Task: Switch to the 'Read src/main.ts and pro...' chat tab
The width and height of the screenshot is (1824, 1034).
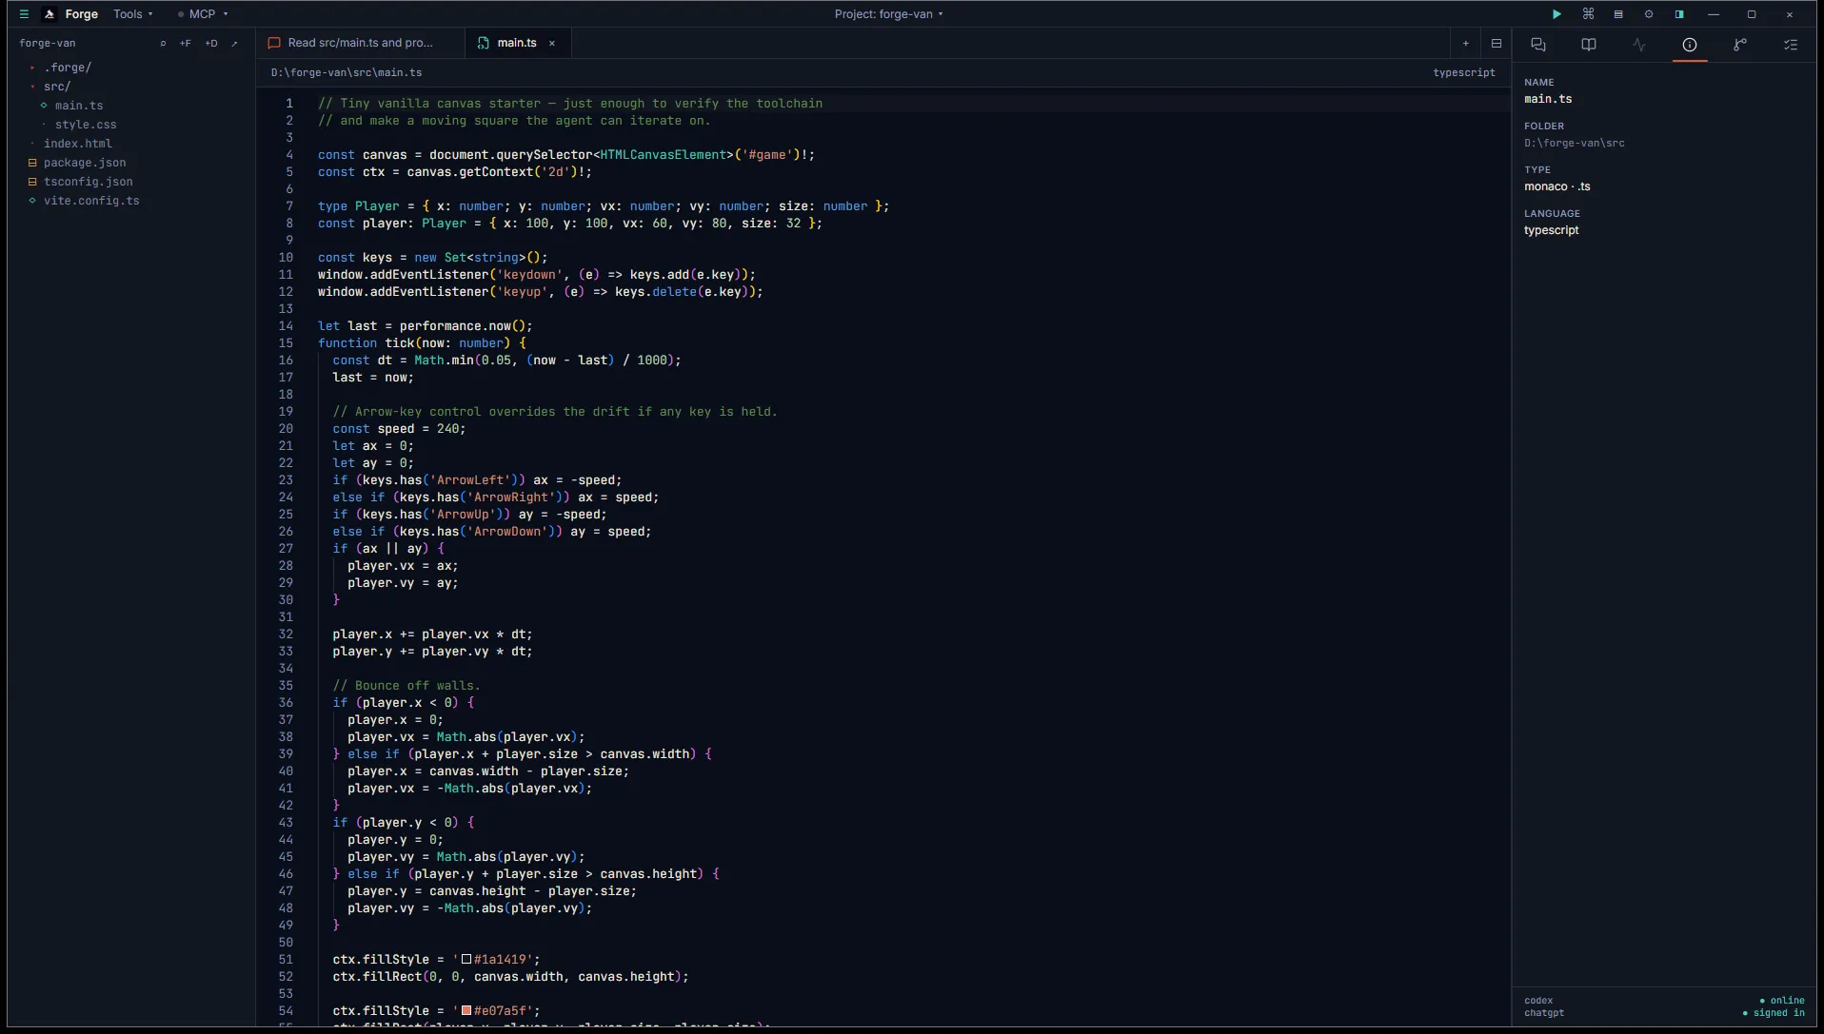Action: click(x=360, y=43)
